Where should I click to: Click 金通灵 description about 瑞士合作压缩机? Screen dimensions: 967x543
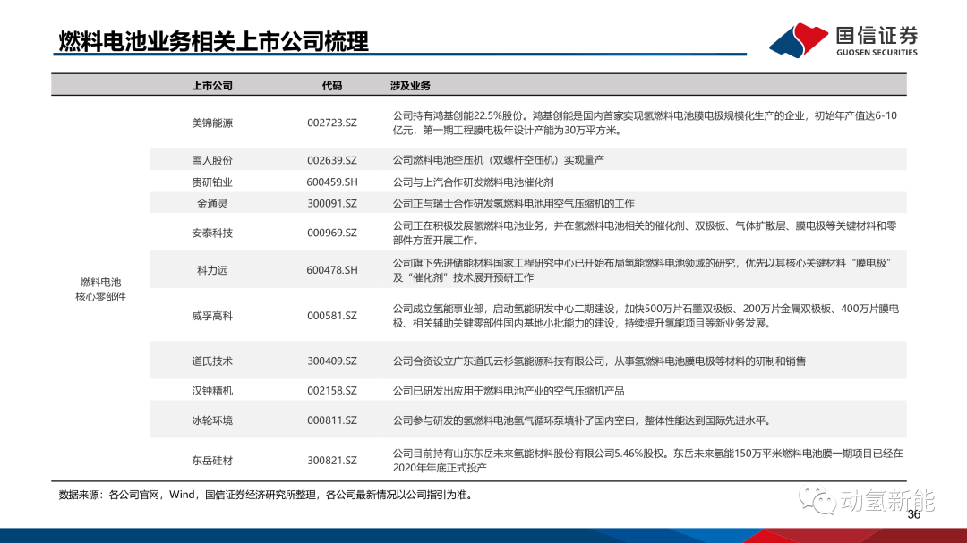point(513,203)
